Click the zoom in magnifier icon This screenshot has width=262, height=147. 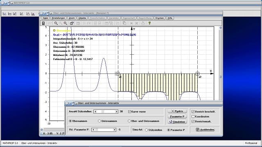tap(65, 23)
